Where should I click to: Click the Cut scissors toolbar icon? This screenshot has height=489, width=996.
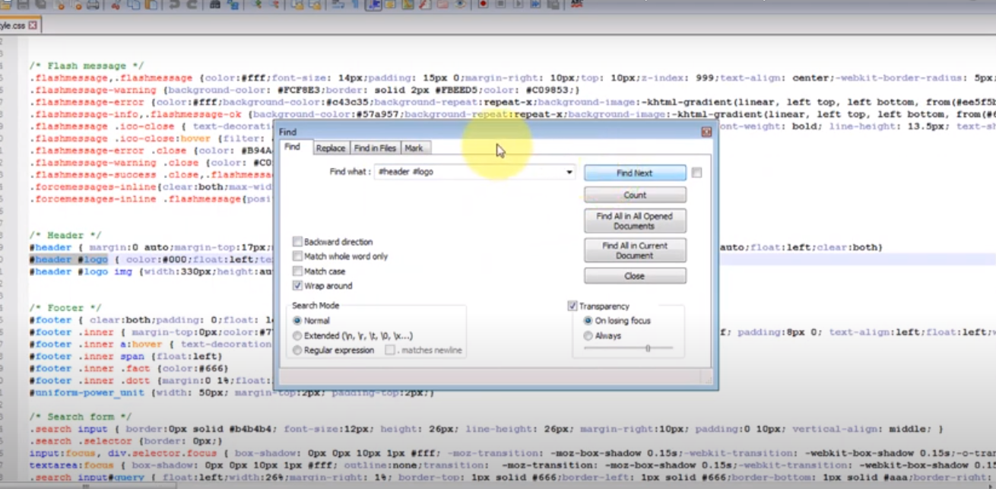(x=116, y=4)
